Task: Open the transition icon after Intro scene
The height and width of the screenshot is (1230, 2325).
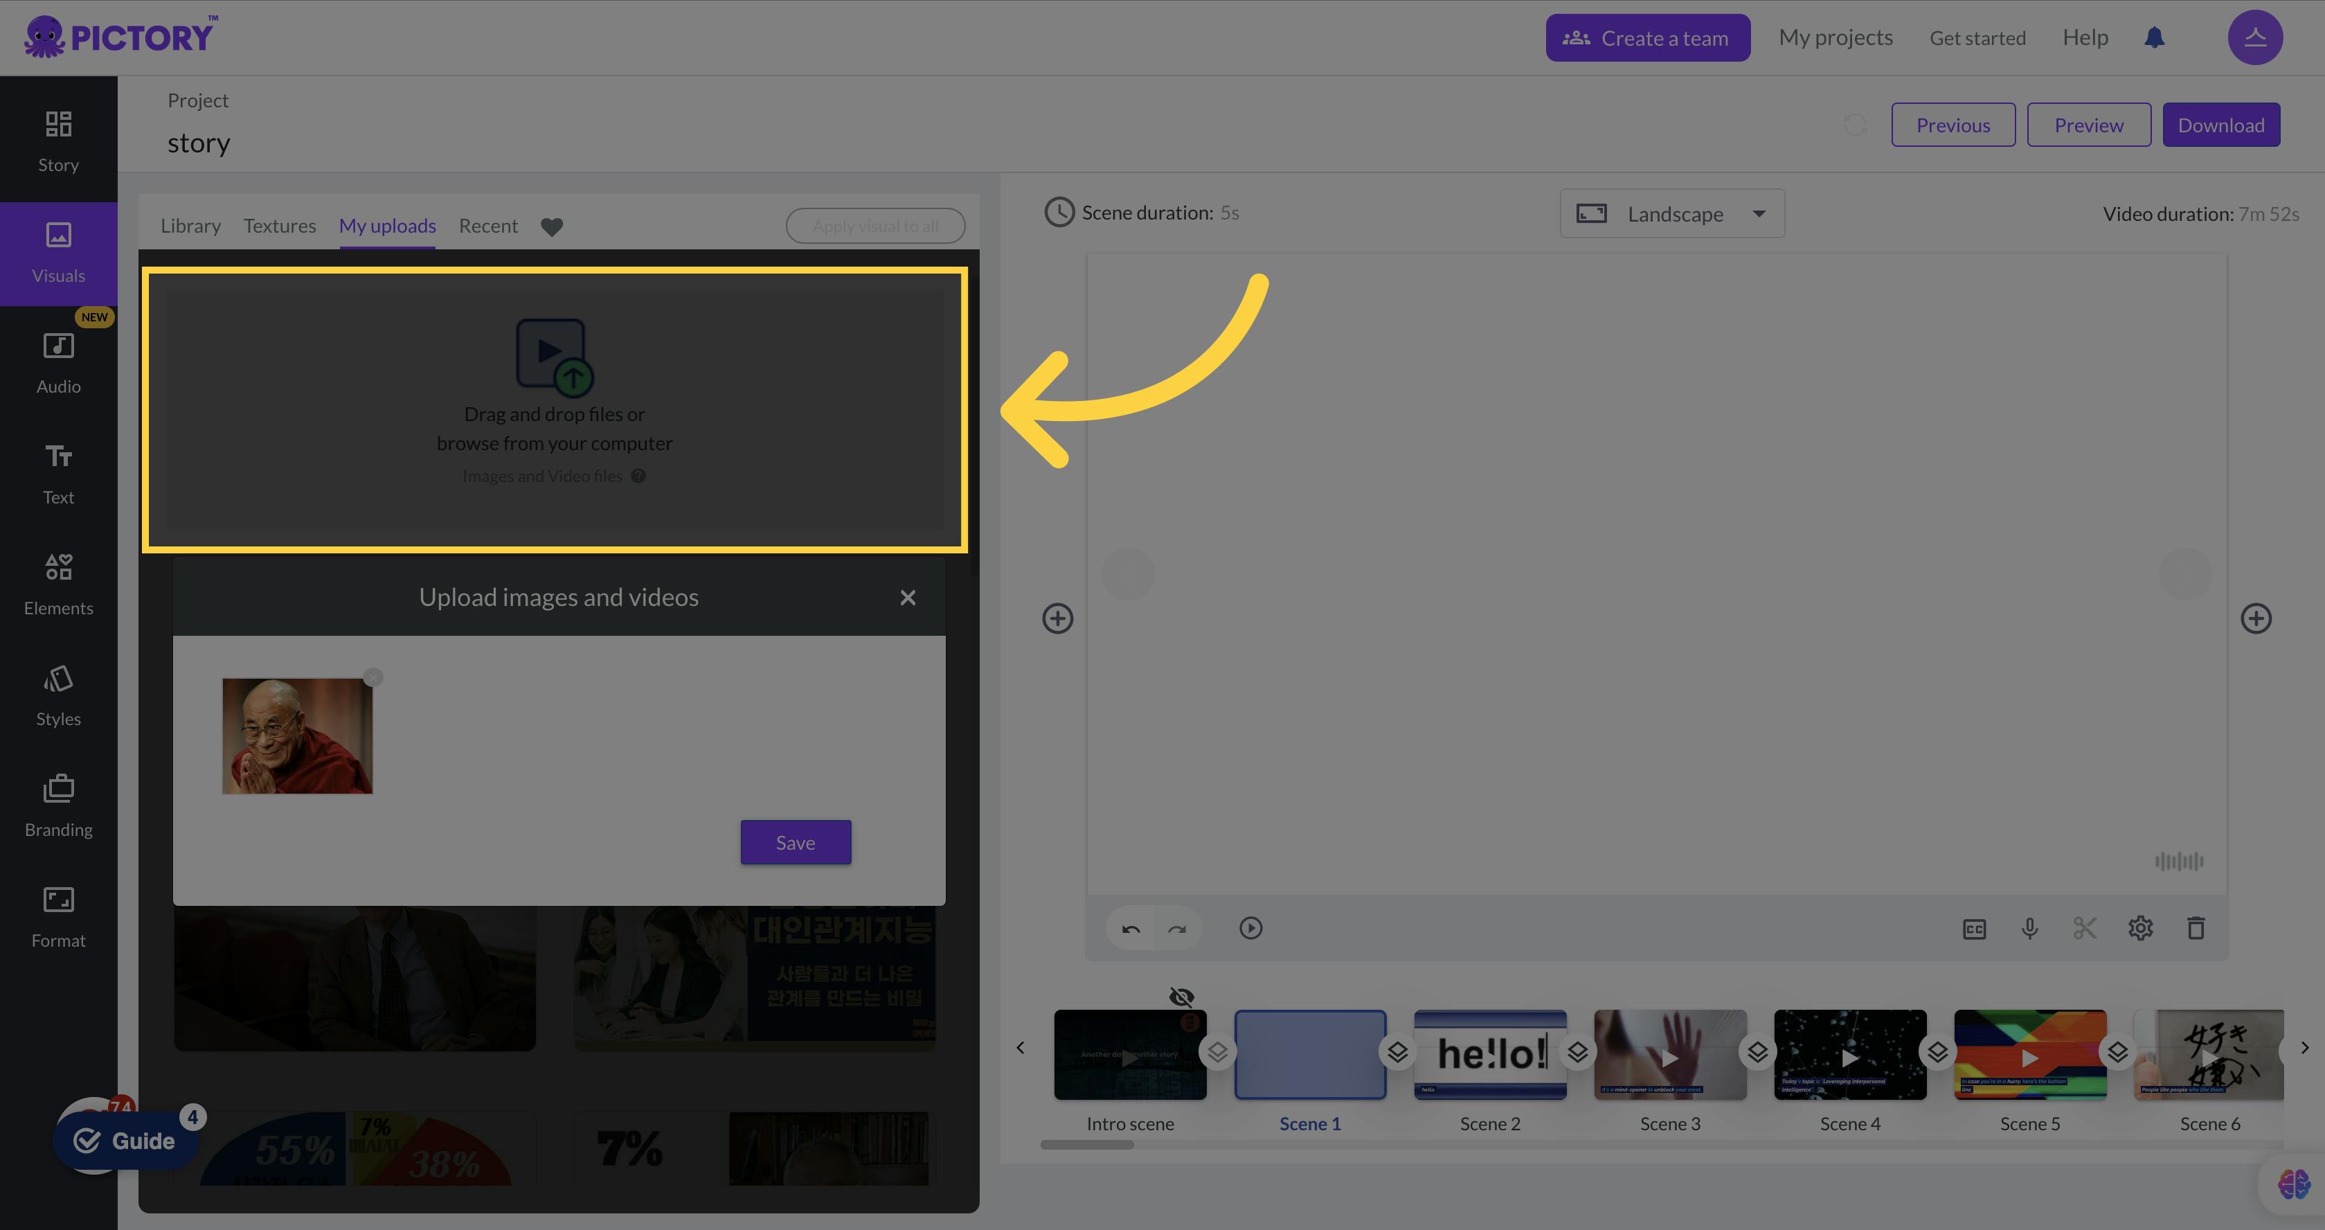Action: click(x=1218, y=1052)
